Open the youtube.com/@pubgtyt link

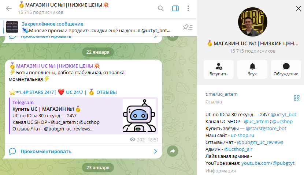point(268,163)
